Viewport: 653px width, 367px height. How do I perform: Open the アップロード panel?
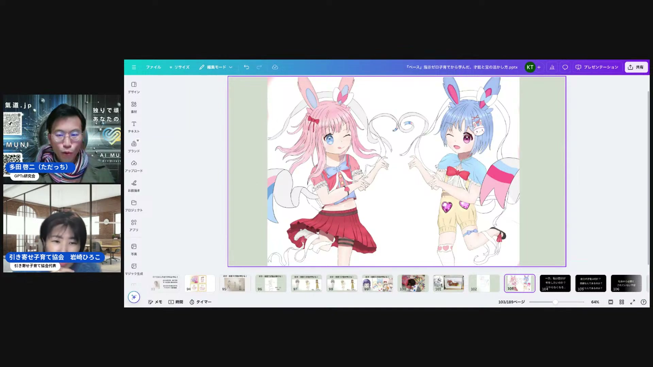[134, 166]
